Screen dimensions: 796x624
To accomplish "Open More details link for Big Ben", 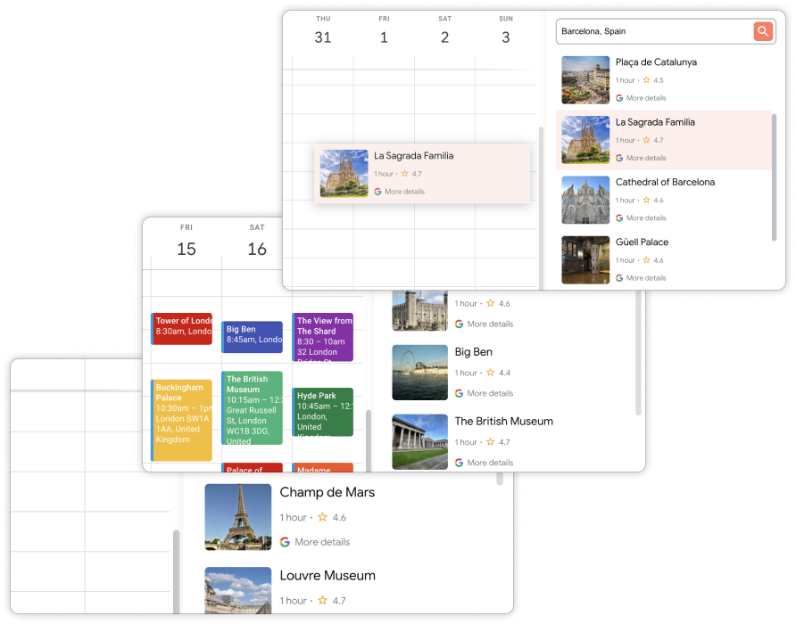I will tap(490, 393).
